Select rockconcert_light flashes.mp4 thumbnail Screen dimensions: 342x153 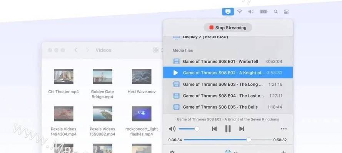[142, 114]
